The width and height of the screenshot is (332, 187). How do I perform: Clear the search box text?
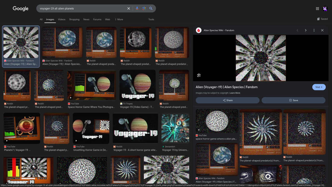pyautogui.click(x=129, y=9)
